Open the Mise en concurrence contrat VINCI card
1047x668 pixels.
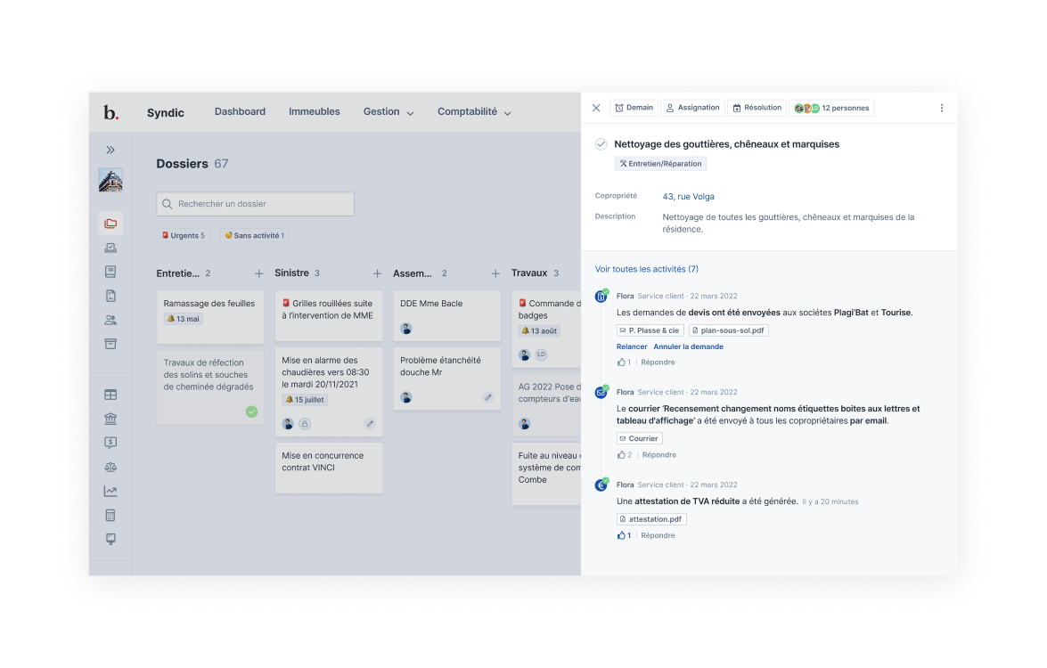(329, 468)
